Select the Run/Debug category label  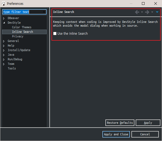[15, 59]
